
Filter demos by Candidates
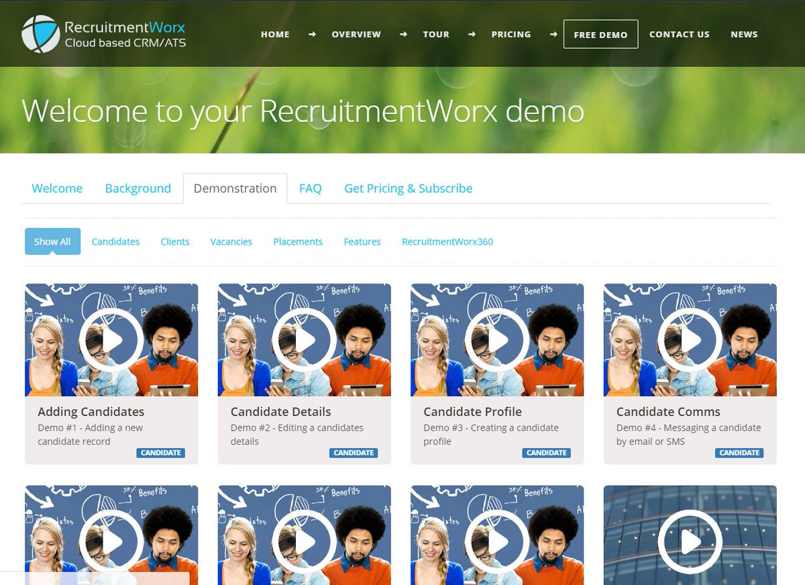coord(115,241)
